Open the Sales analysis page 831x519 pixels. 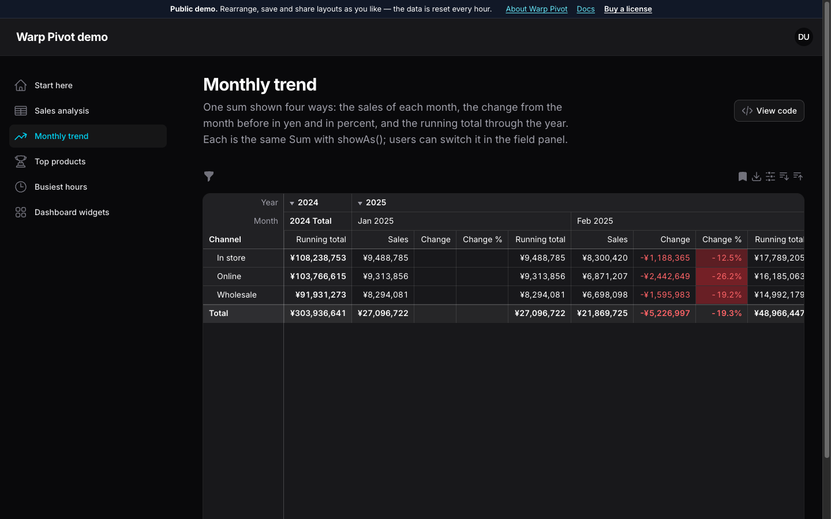(x=88, y=111)
